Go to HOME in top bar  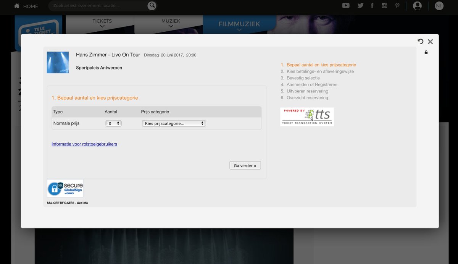click(x=31, y=6)
